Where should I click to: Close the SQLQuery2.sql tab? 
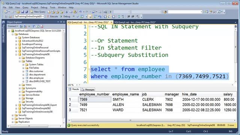[111, 22]
